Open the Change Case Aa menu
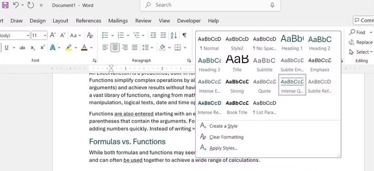The width and height of the screenshot is (374, 171). (x=75, y=36)
